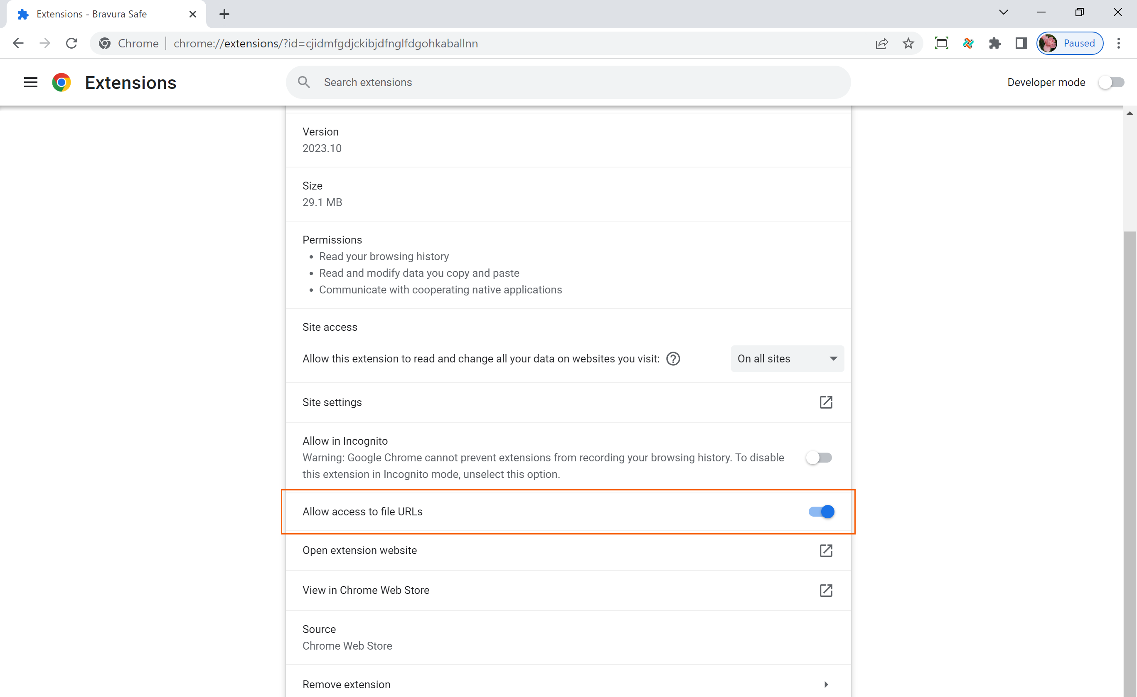Open the hamburger menu beside Extensions title

tap(30, 82)
